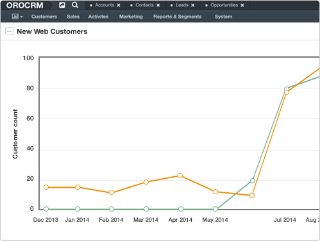320x241 pixels.
Task: Open the System menu
Action: [x=223, y=17]
